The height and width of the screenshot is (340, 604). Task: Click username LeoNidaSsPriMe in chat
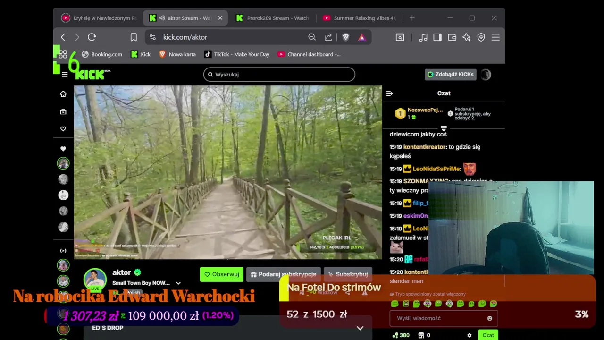point(436,169)
